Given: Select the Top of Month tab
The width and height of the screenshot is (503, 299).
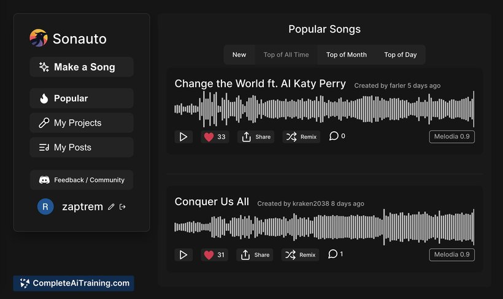Looking at the screenshot, I should tap(347, 55).
